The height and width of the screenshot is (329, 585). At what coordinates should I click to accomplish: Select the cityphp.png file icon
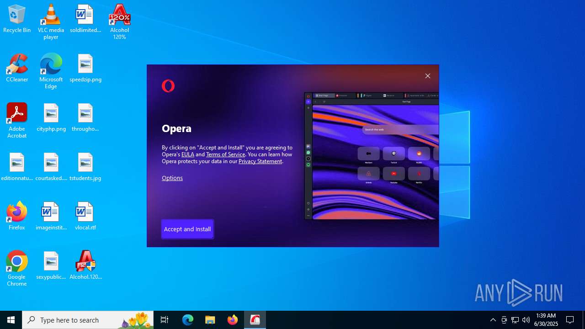[x=51, y=117]
